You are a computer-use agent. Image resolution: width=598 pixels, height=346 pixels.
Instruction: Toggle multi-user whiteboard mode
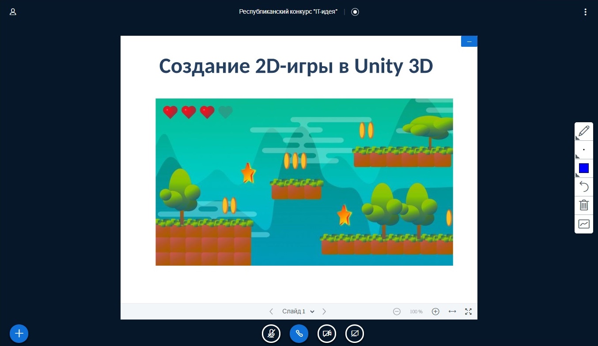(x=584, y=224)
